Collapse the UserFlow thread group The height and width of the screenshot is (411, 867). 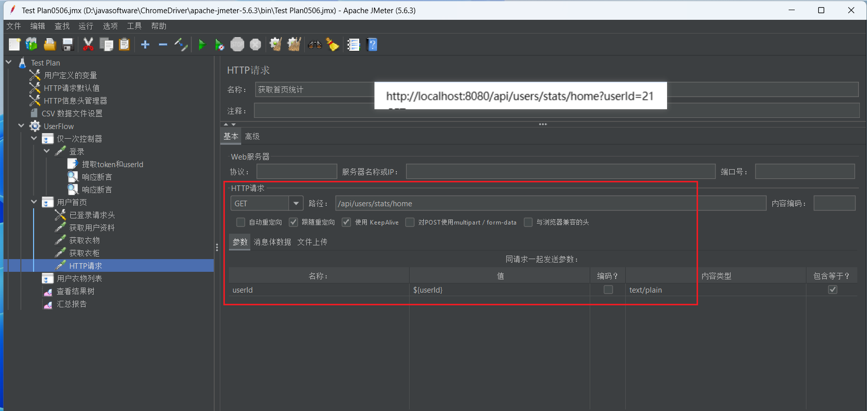coord(21,125)
